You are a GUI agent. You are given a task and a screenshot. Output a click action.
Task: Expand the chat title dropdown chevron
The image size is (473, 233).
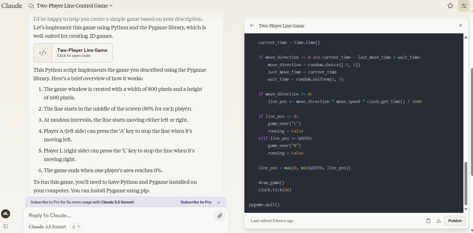[111, 5]
